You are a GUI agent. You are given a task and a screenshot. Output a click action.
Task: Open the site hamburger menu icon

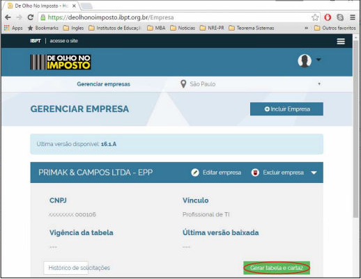341,41
